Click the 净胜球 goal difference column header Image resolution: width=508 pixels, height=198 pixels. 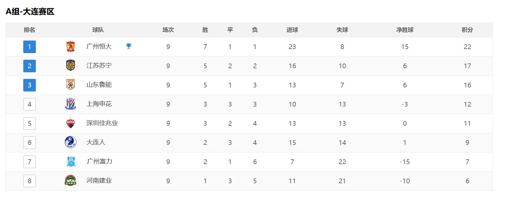tap(405, 30)
